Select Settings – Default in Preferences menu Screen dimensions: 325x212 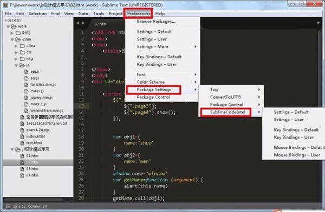162,32
